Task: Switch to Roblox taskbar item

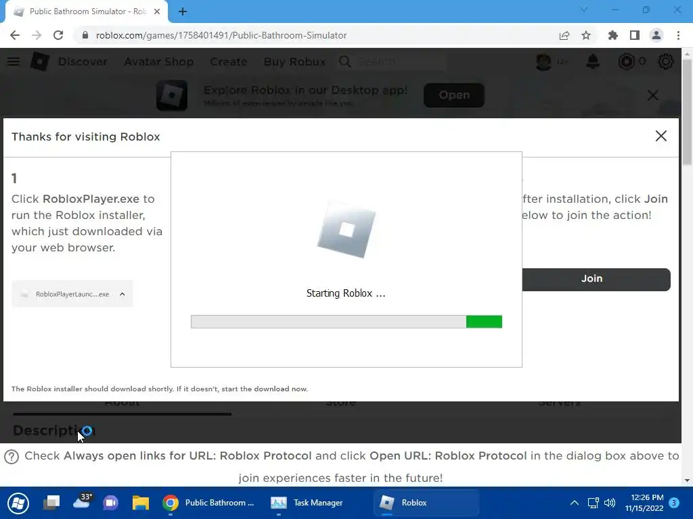Action: (426, 503)
